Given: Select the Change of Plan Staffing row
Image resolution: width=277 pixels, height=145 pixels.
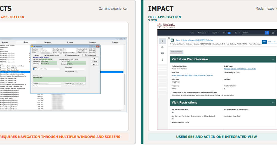Looking at the screenshot, I should (7, 99).
